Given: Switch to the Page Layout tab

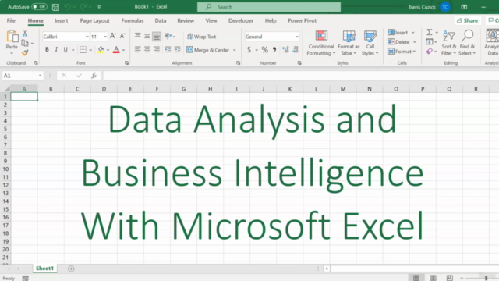Looking at the screenshot, I should tap(94, 20).
